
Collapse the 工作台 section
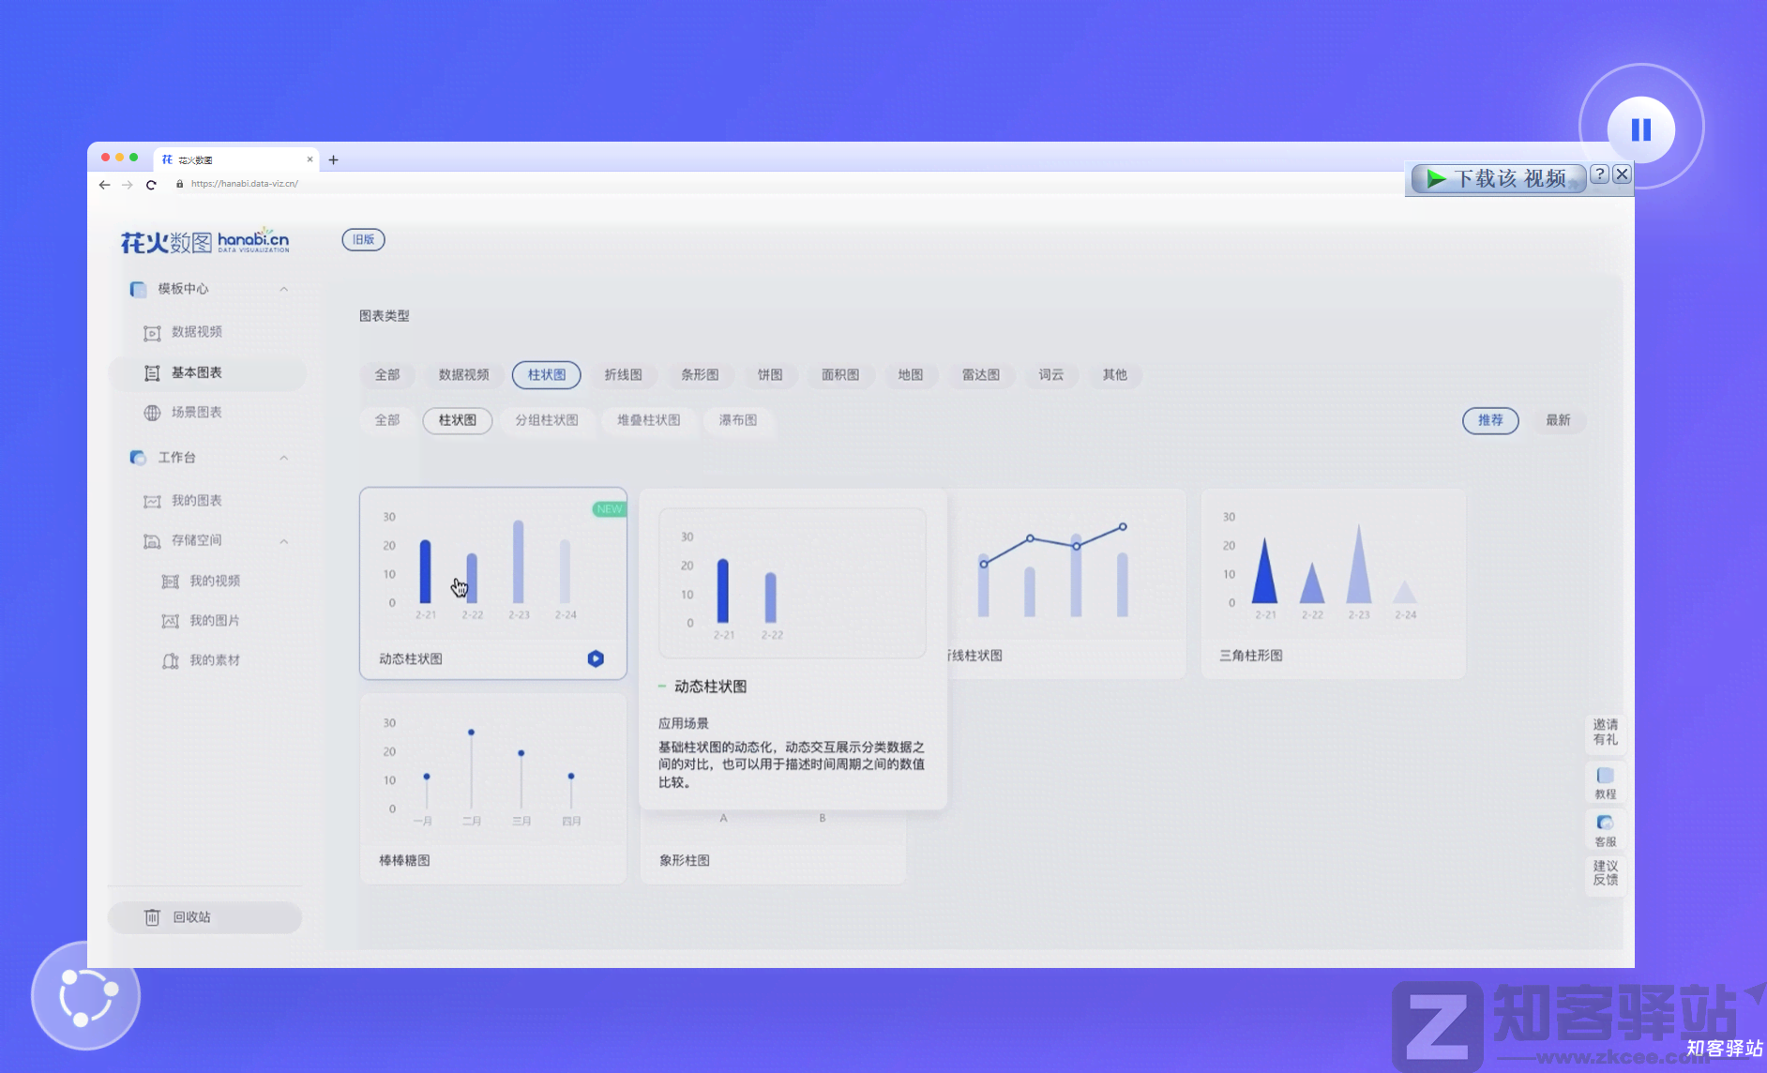[x=283, y=458]
